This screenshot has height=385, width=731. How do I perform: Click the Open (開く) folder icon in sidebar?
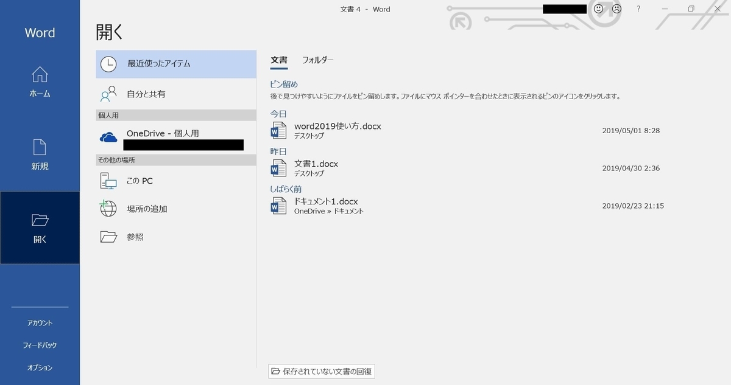[40, 220]
